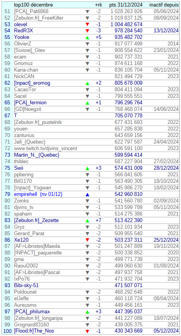Click green up arrow for [PCA]_philumax
Image resolution: width=181 pixels, height=336 pixels.
tap(87, 312)
